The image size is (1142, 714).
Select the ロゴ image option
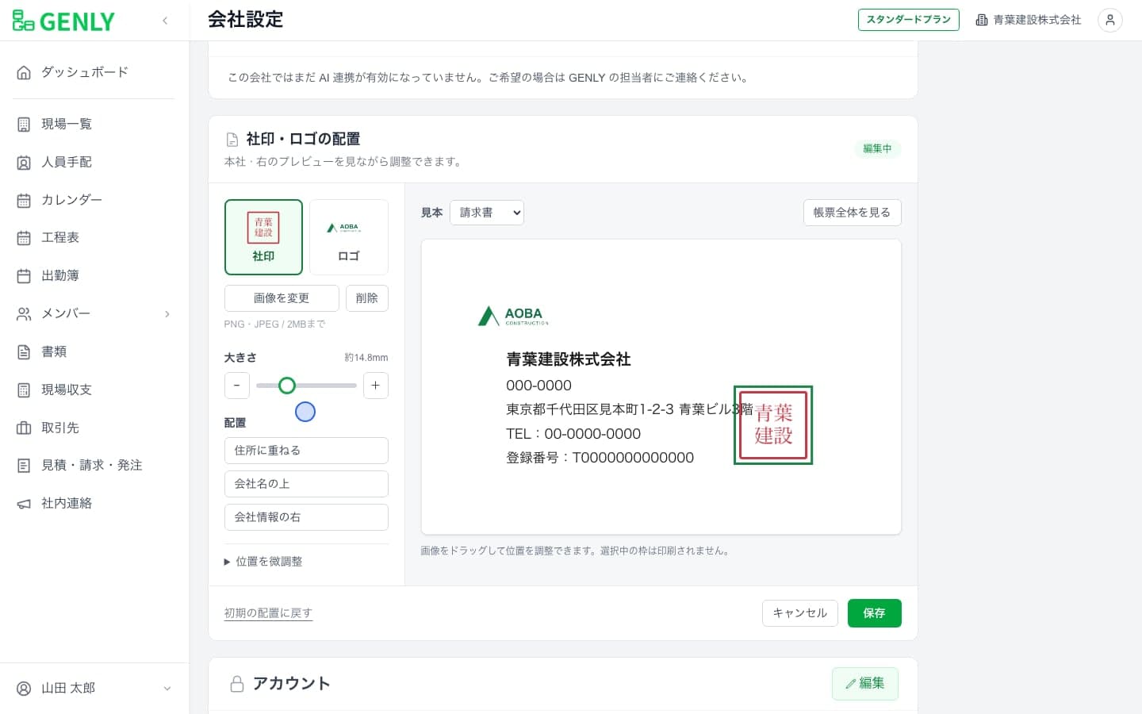(x=349, y=237)
